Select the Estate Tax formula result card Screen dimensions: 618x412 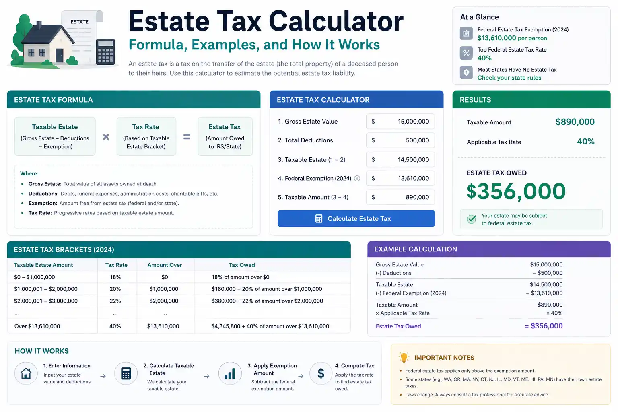coord(225,136)
